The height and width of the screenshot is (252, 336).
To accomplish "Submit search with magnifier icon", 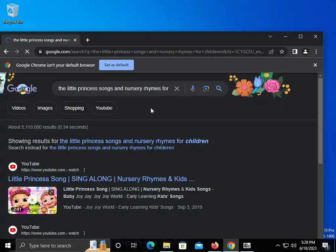I will [219, 89].
